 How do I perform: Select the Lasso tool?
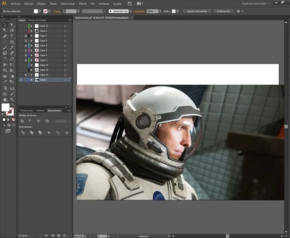pyautogui.click(x=12, y=30)
